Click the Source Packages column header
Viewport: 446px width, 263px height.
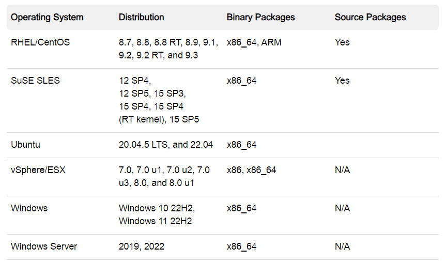(370, 17)
